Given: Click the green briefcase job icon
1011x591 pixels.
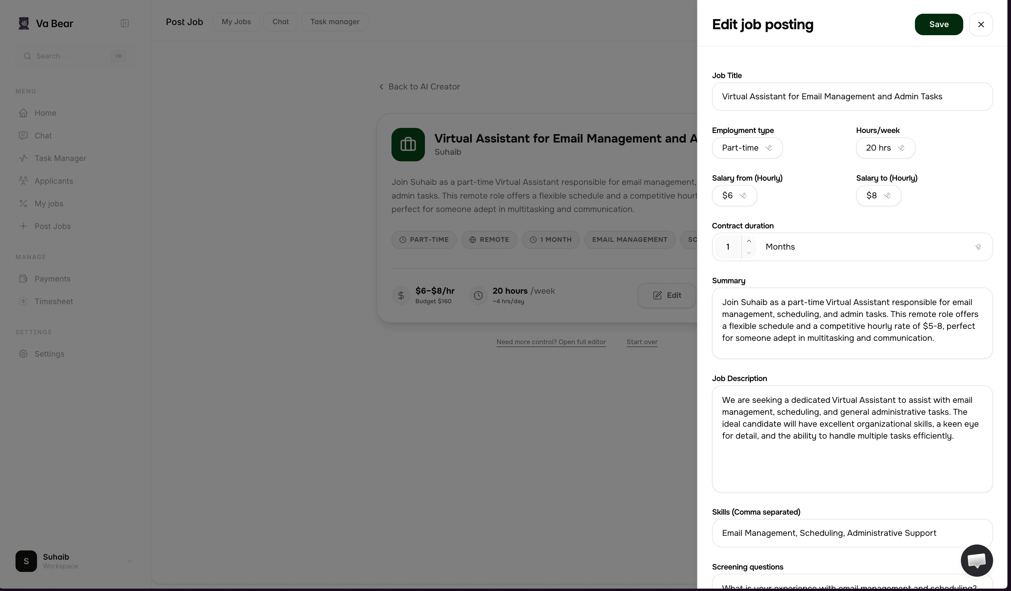Looking at the screenshot, I should pyautogui.click(x=408, y=145).
